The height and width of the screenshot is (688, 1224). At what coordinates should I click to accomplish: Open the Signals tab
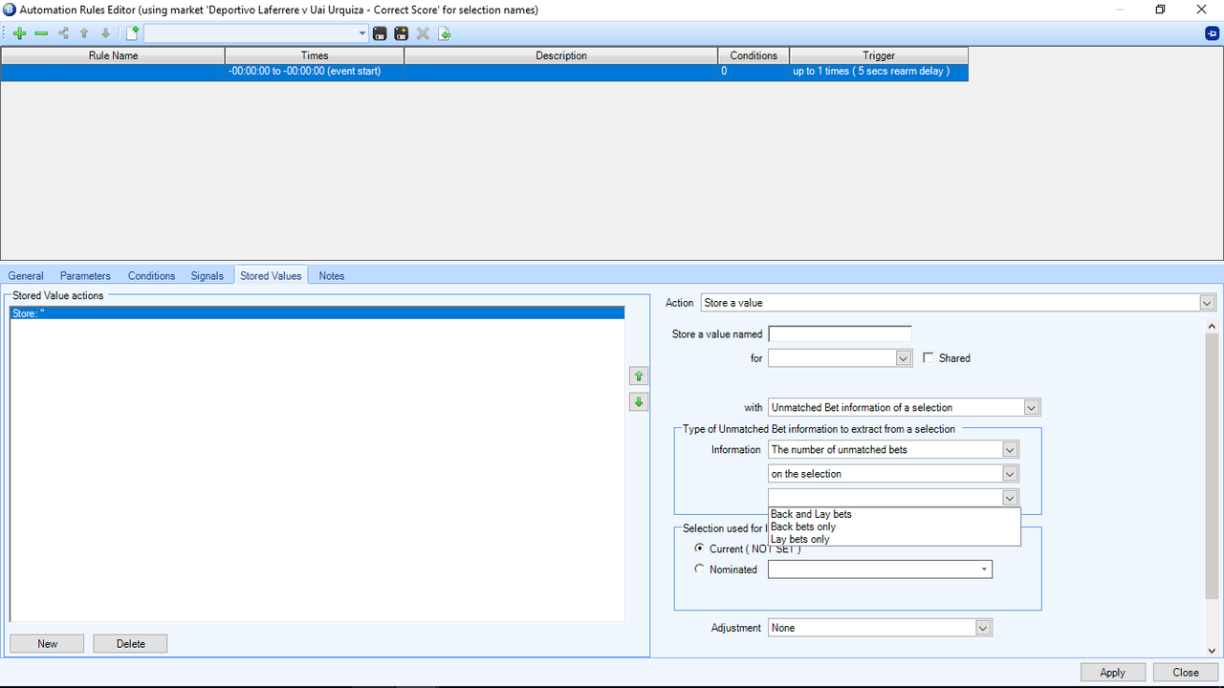coord(207,275)
